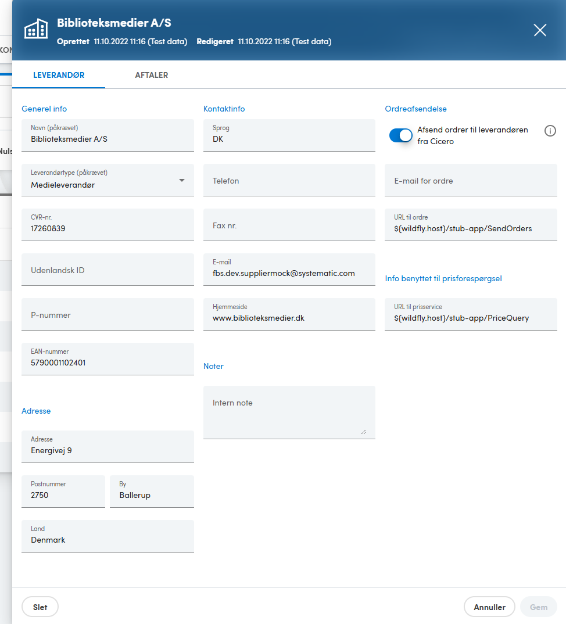Screen dimensions: 566x624
Task: Edit the URL til ordre field
Action: coord(471,225)
